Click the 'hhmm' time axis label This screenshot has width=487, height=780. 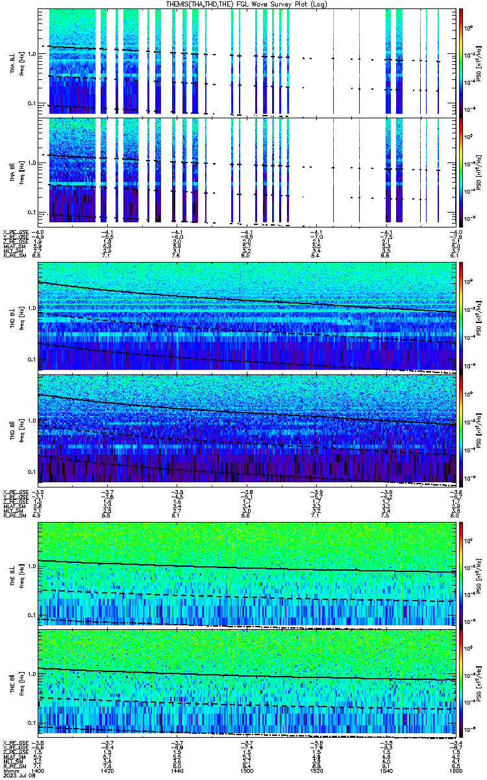[x=10, y=772]
